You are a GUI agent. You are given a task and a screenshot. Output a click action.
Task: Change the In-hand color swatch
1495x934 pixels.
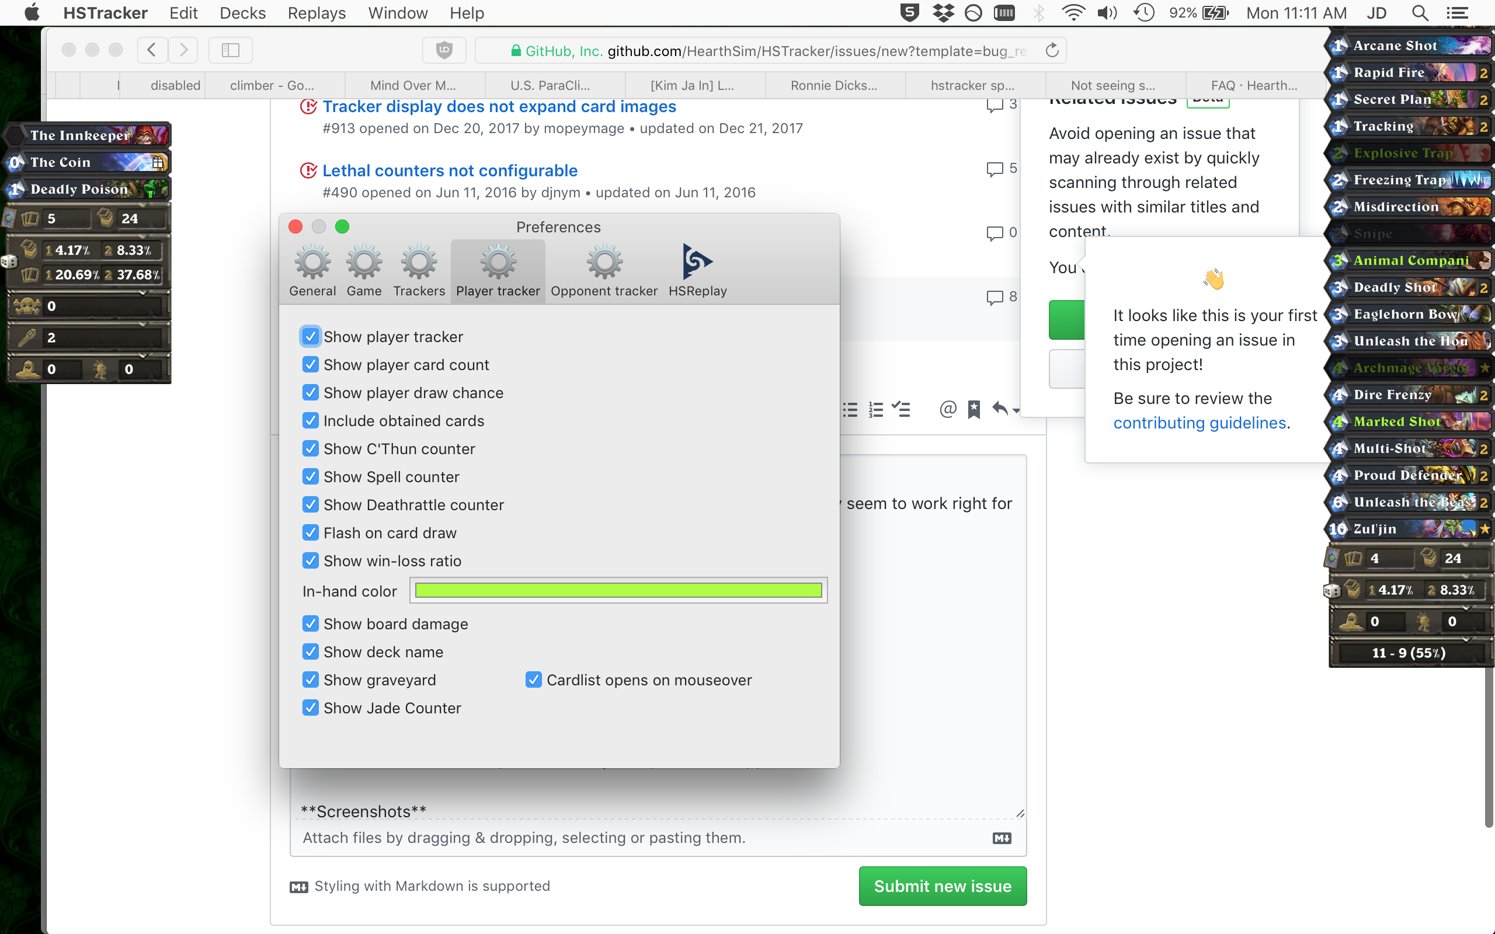tap(618, 591)
